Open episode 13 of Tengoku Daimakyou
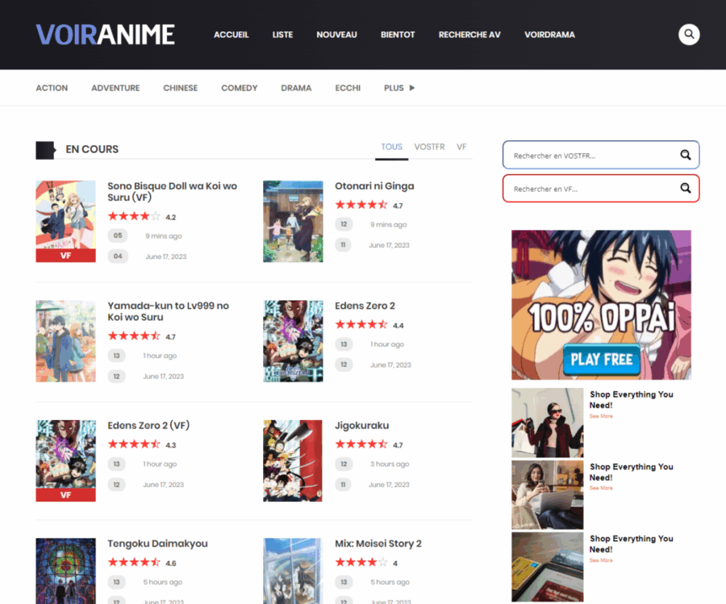 116,581
